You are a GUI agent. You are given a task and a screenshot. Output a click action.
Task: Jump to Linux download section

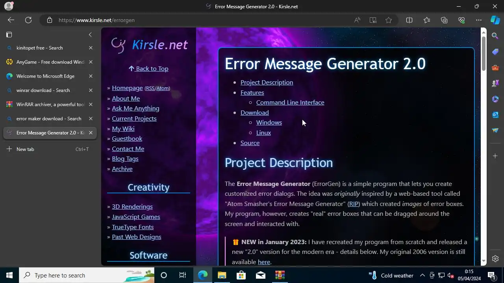(263, 133)
